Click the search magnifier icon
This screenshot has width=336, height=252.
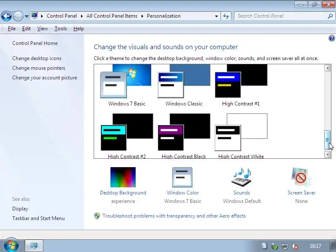pyautogui.click(x=330, y=16)
